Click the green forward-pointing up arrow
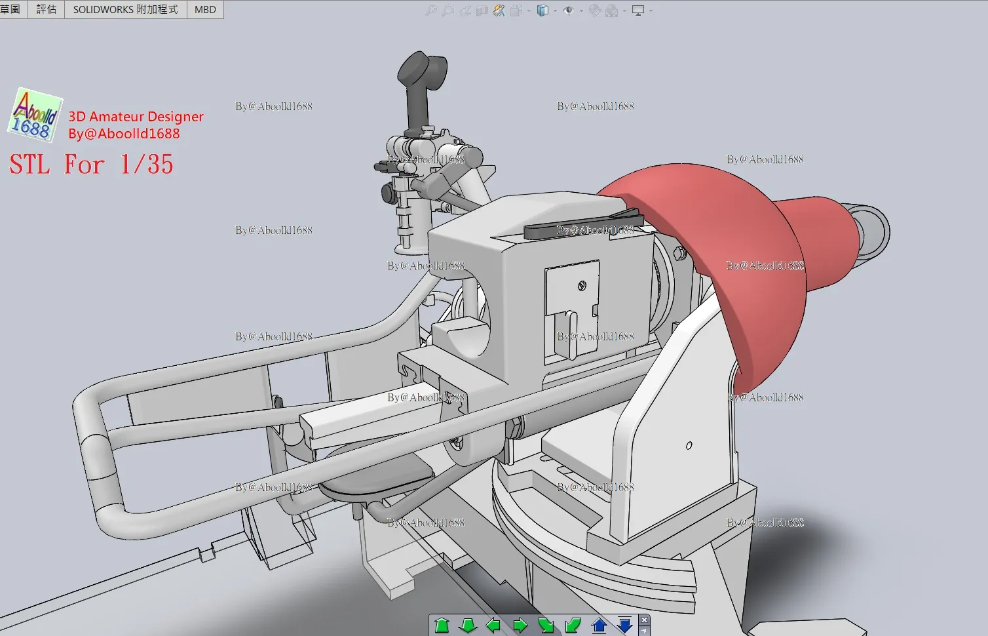988x636 pixels. point(442,626)
